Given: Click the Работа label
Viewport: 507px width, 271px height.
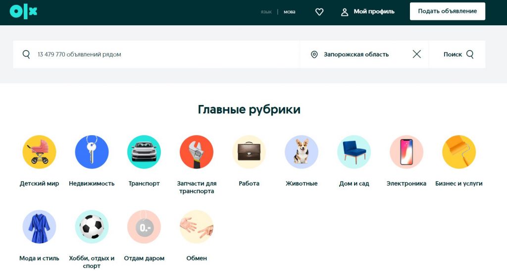Looking at the screenshot, I should [x=249, y=183].
